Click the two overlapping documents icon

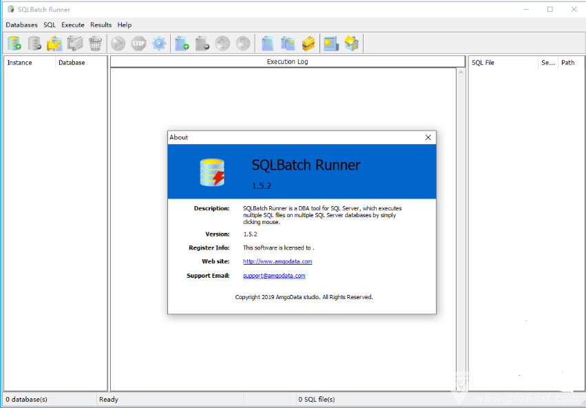[x=288, y=43]
